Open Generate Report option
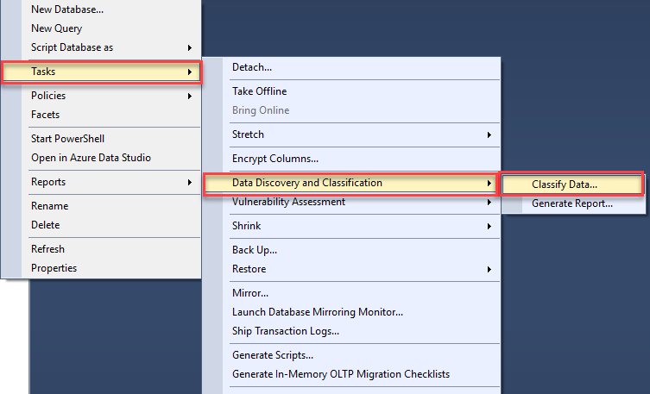The image size is (650, 394). point(571,204)
